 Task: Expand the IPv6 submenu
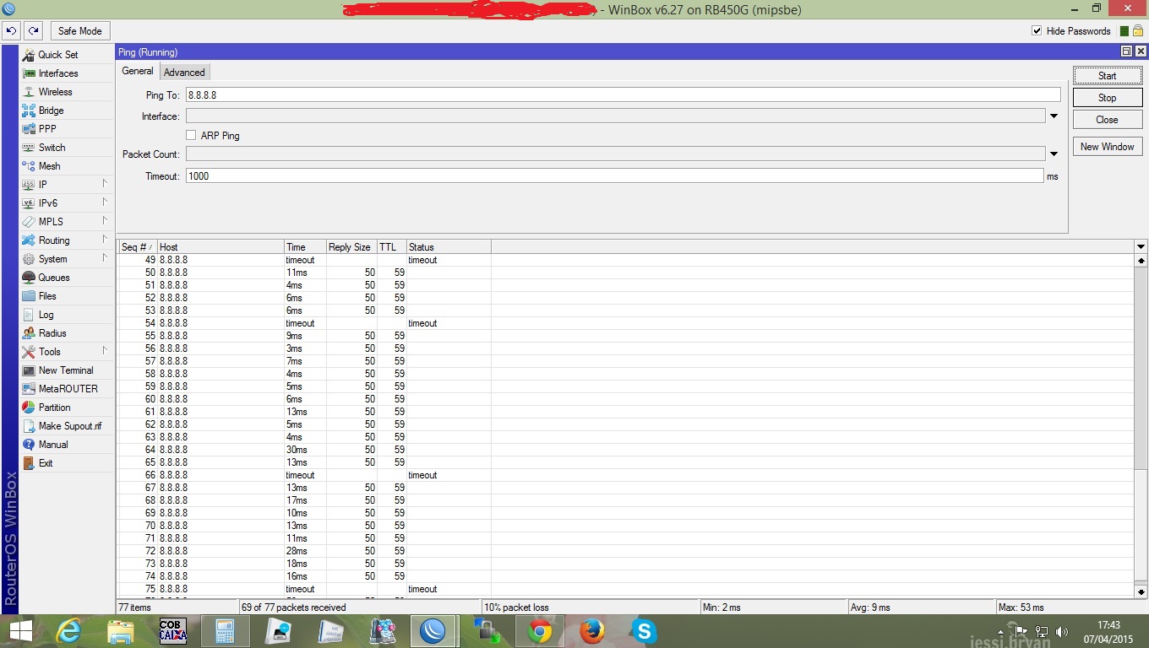click(66, 203)
